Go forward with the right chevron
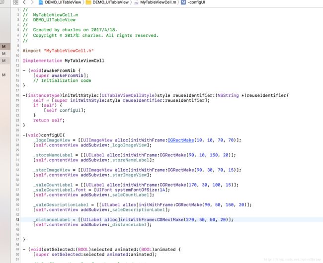Viewport: 323px width, 263px height. [32, 2]
